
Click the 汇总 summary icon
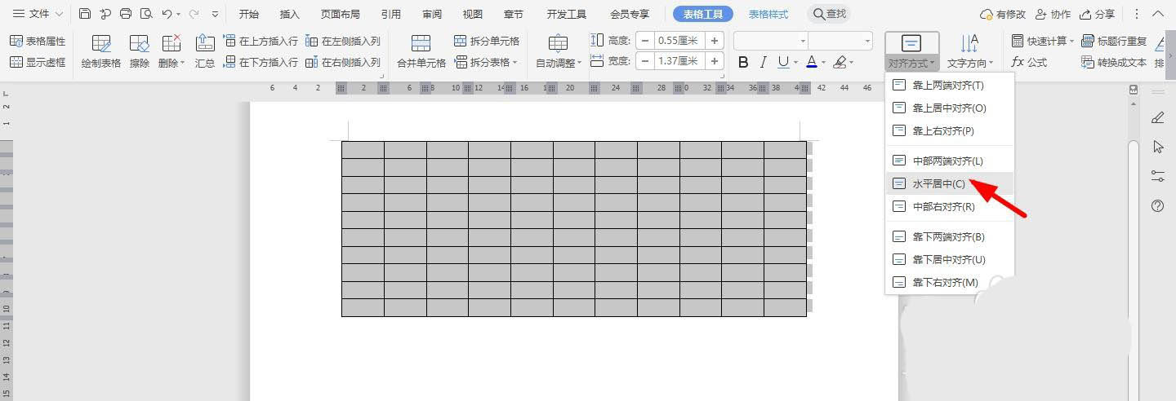tap(205, 51)
